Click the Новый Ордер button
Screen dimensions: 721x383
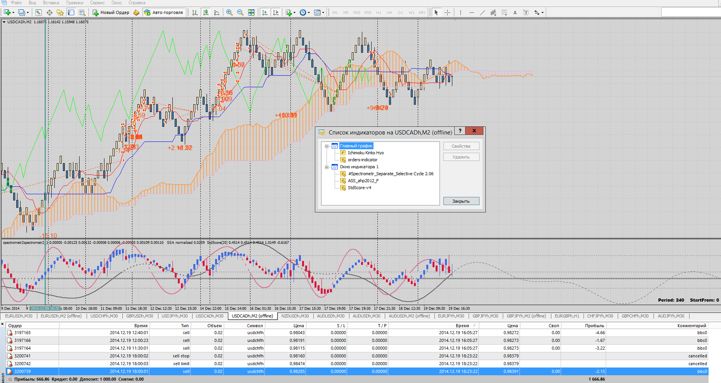(x=111, y=12)
